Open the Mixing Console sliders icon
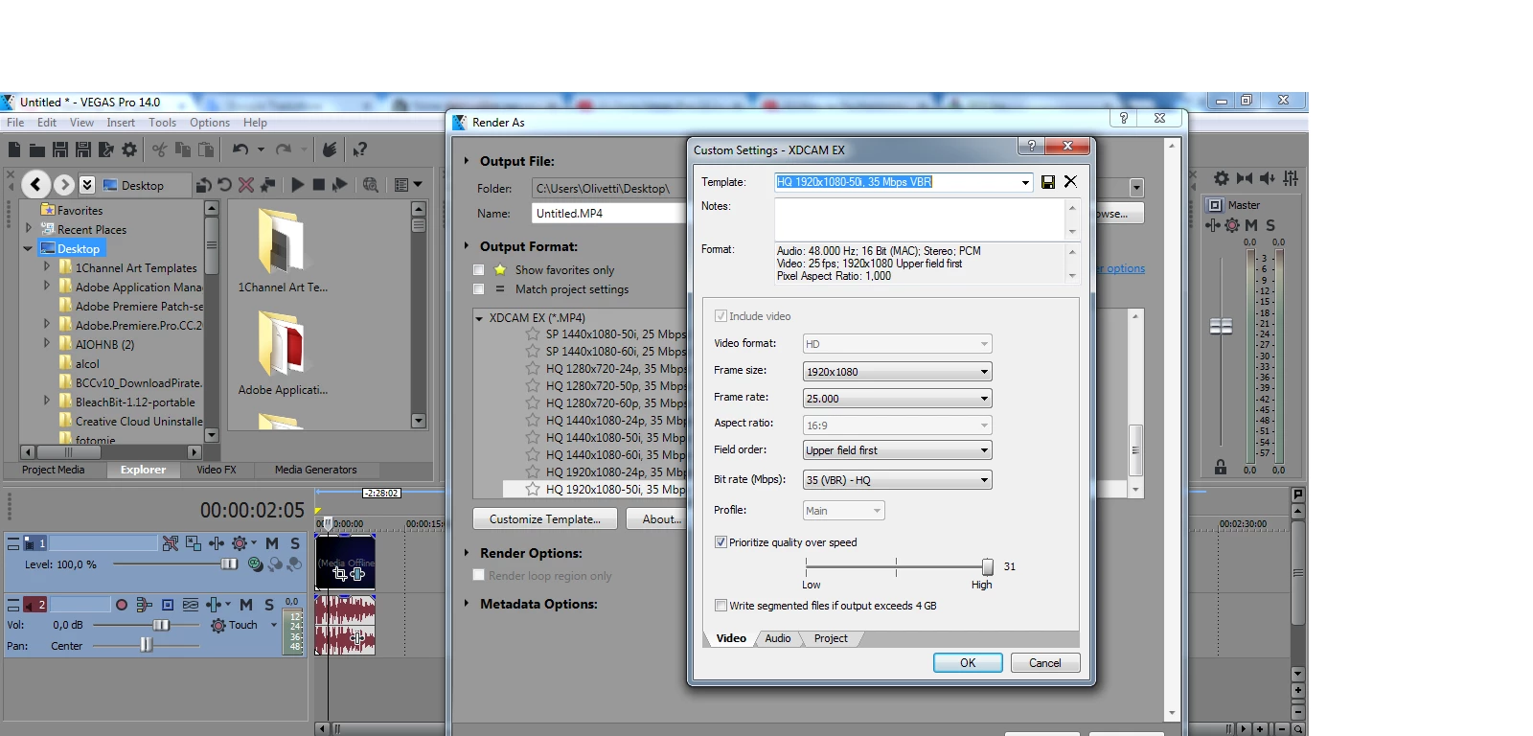Screen dimensions: 1533x736 (x=1291, y=178)
